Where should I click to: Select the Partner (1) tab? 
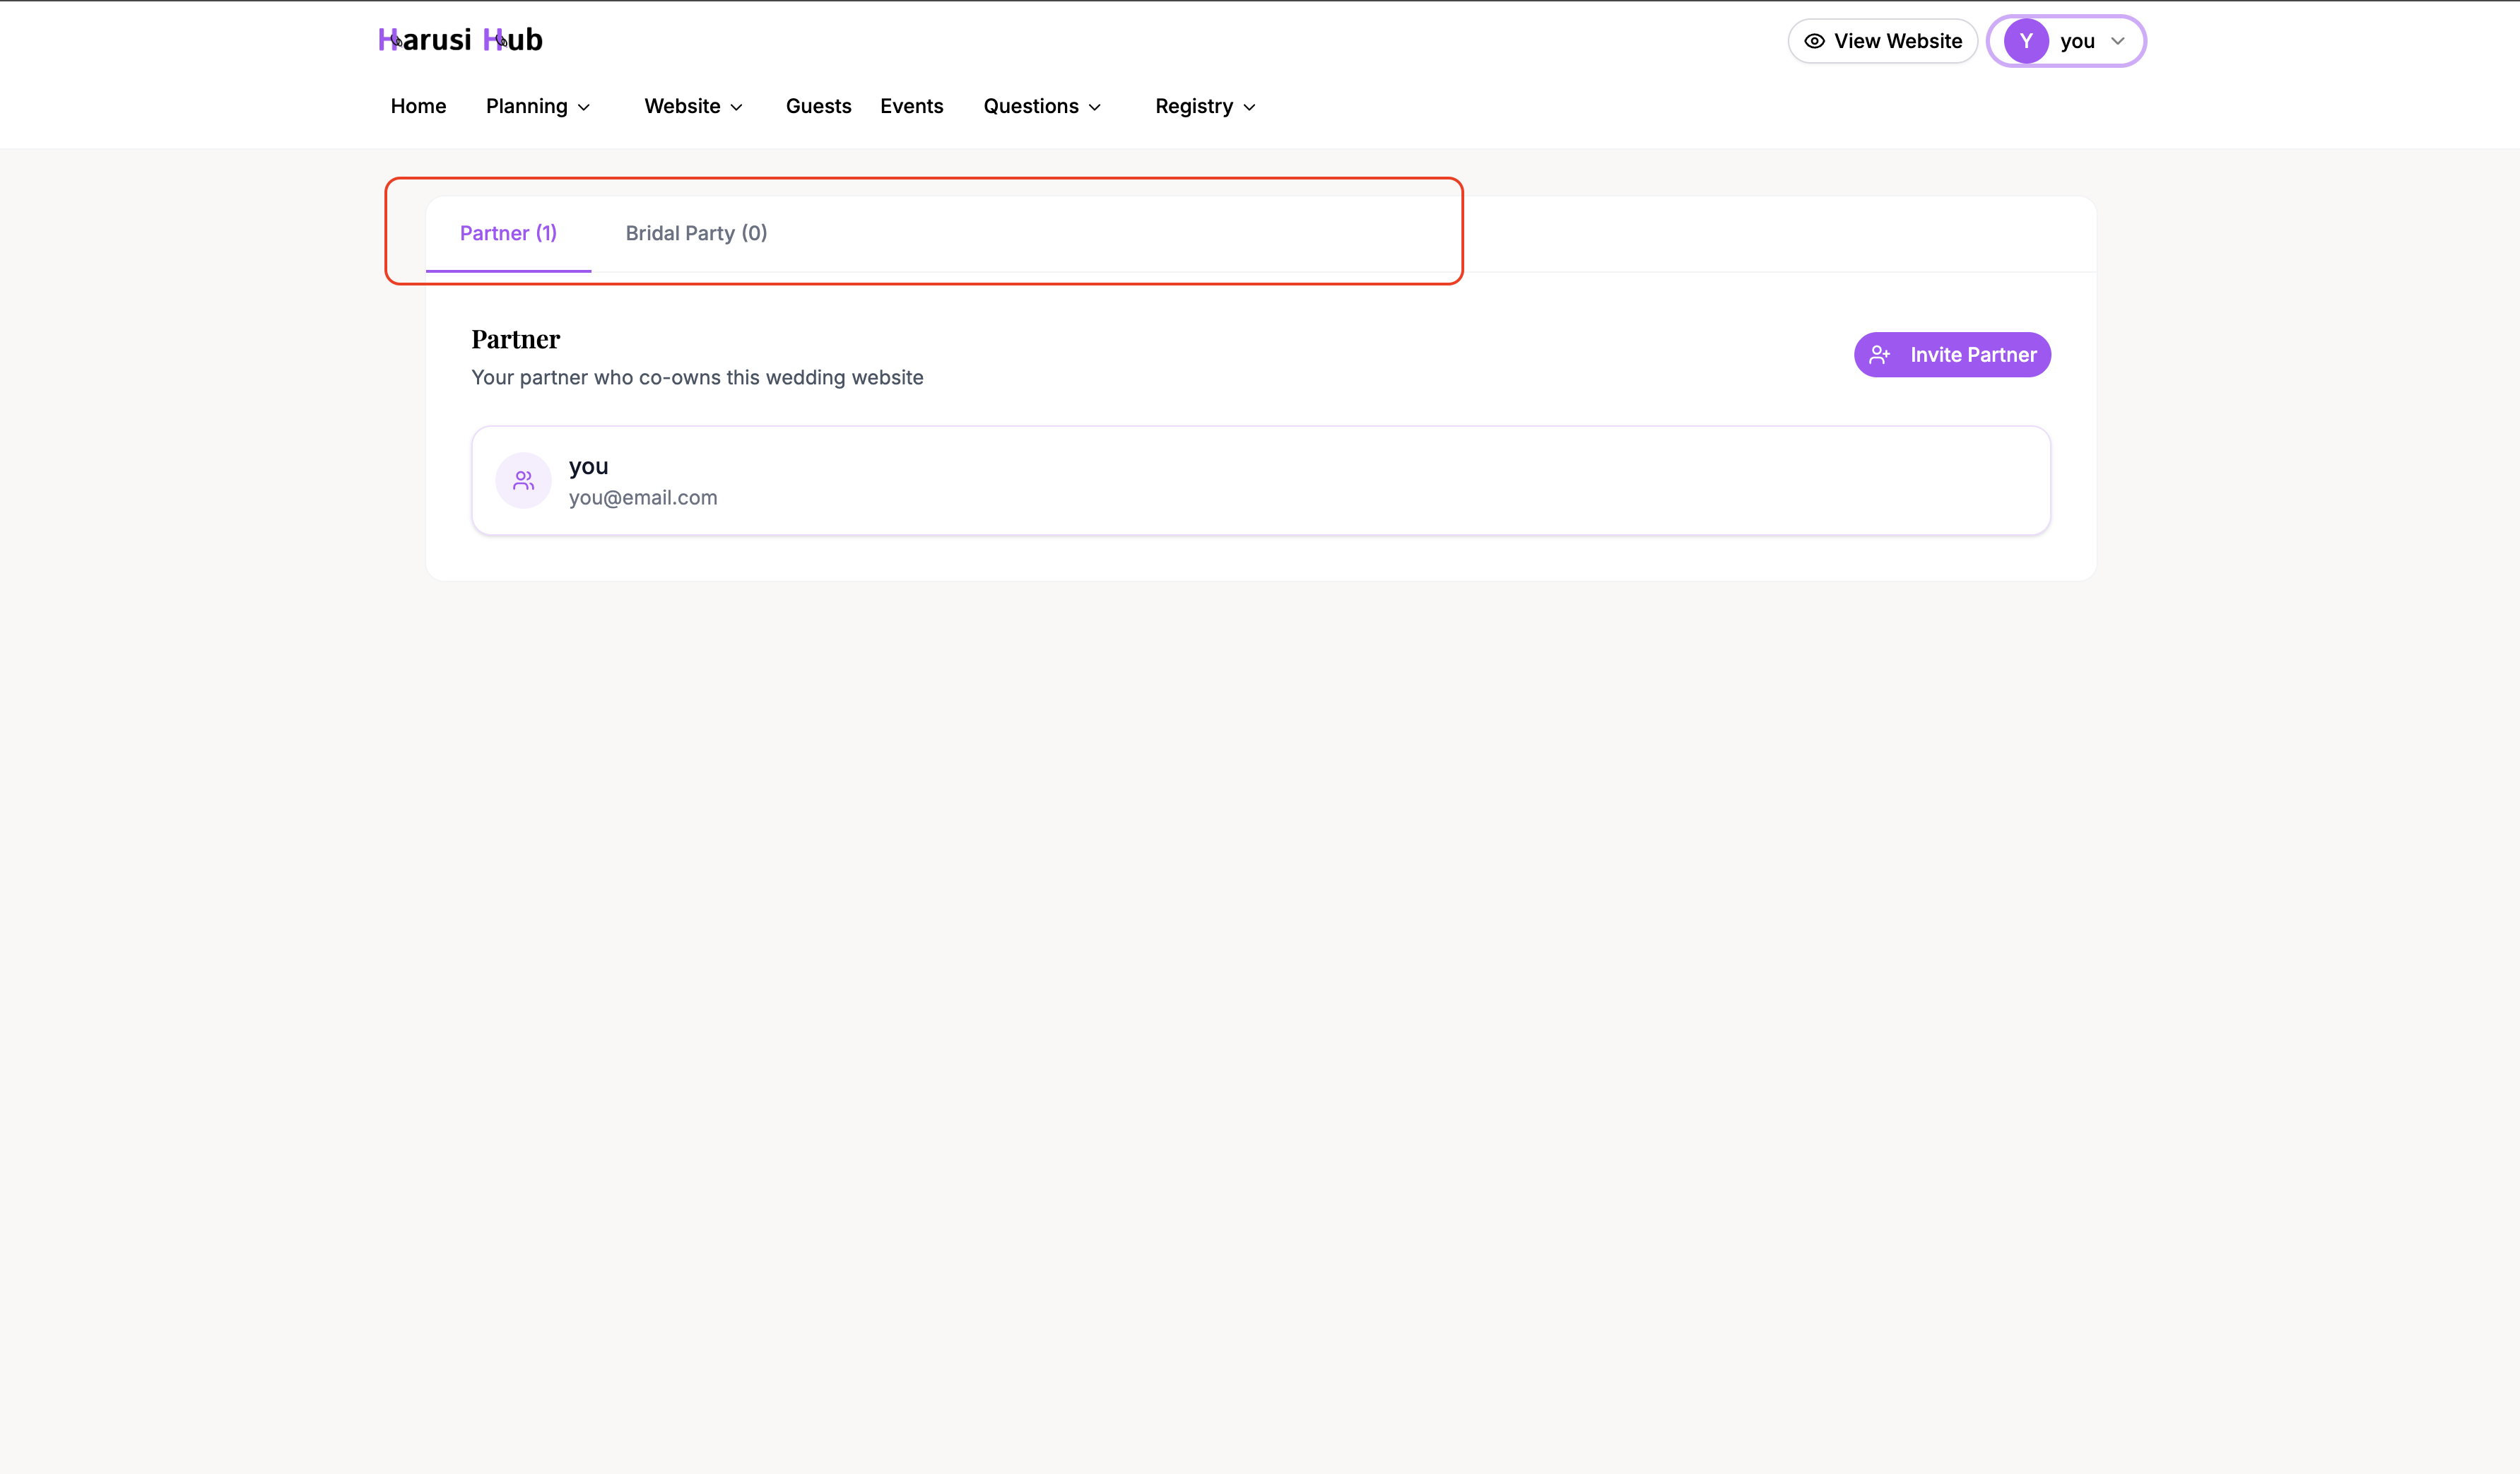click(x=508, y=233)
